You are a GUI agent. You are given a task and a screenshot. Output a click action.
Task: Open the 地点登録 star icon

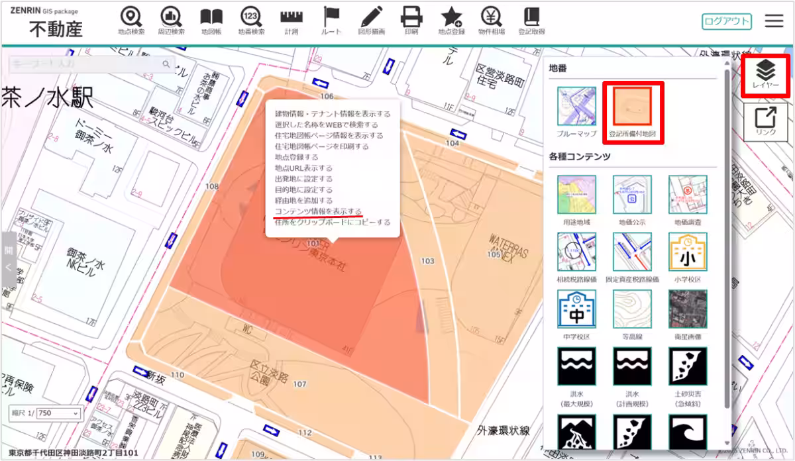pyautogui.click(x=451, y=21)
